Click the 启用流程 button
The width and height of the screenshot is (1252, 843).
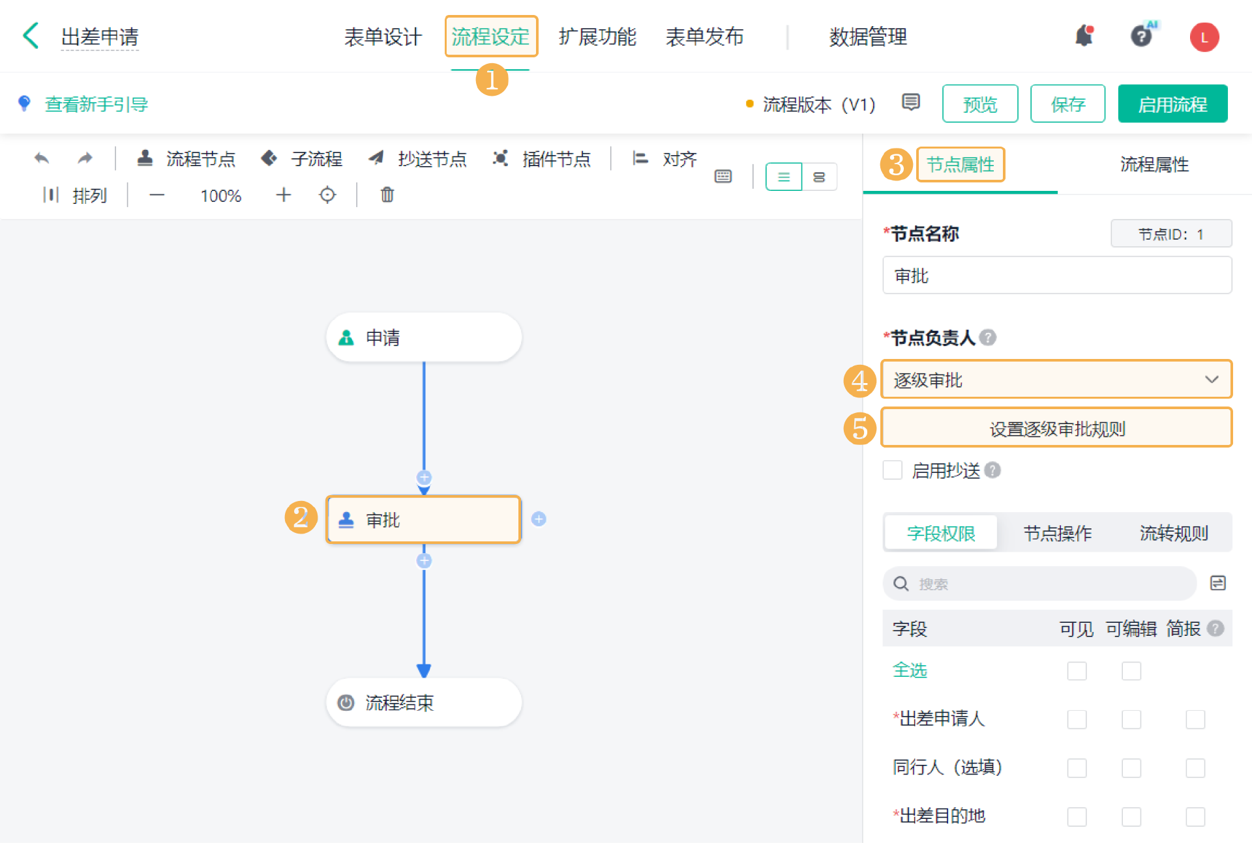(x=1172, y=104)
